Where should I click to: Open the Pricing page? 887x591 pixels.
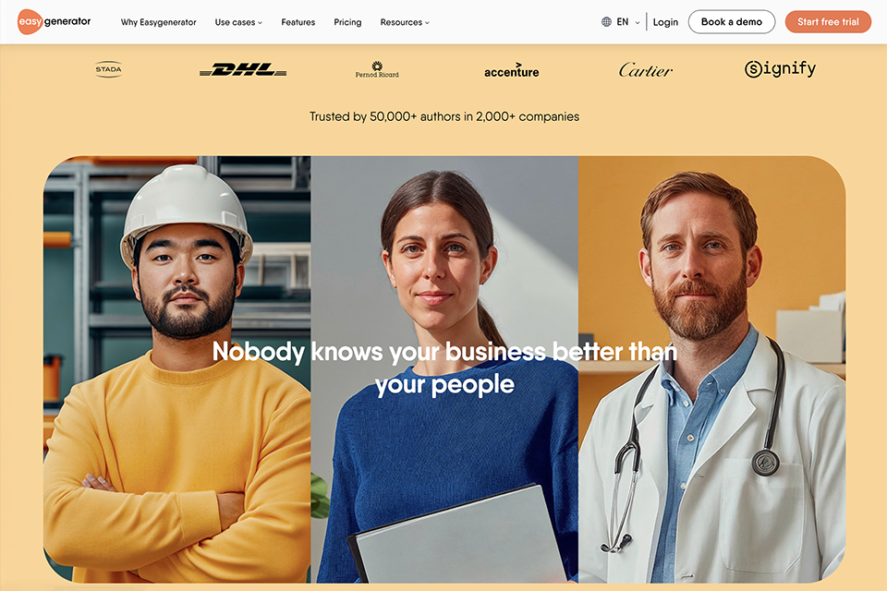click(x=347, y=22)
